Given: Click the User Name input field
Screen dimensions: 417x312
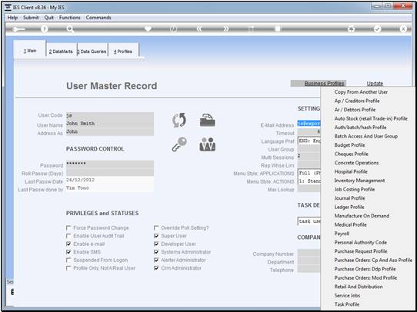Looking at the screenshot, I should click(110, 124).
